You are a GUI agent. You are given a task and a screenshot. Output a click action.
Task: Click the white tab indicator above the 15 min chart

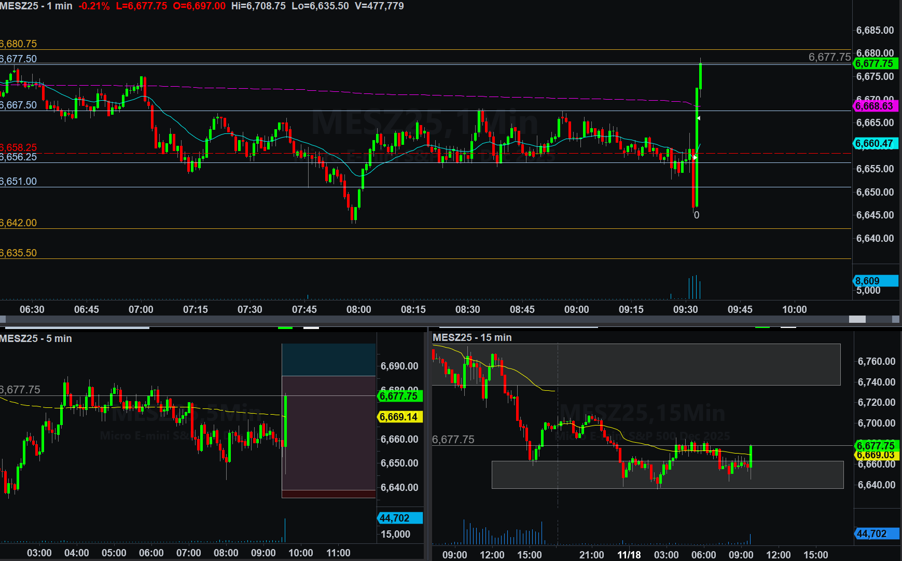point(788,327)
